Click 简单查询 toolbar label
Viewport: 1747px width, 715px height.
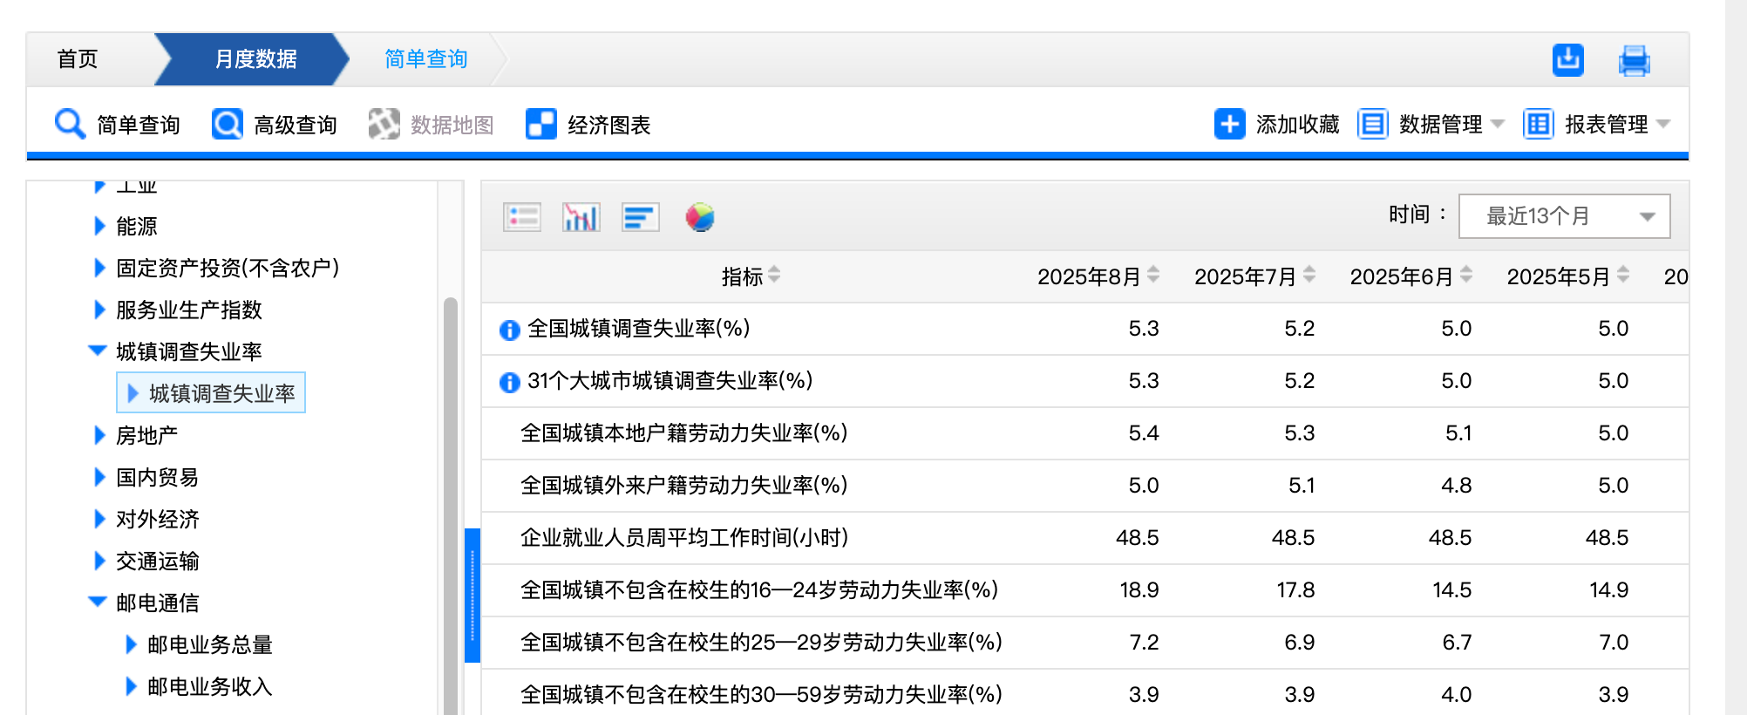pos(138,125)
